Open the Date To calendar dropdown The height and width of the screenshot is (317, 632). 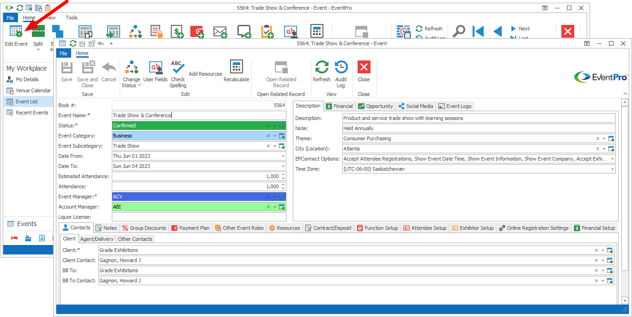tap(282, 166)
